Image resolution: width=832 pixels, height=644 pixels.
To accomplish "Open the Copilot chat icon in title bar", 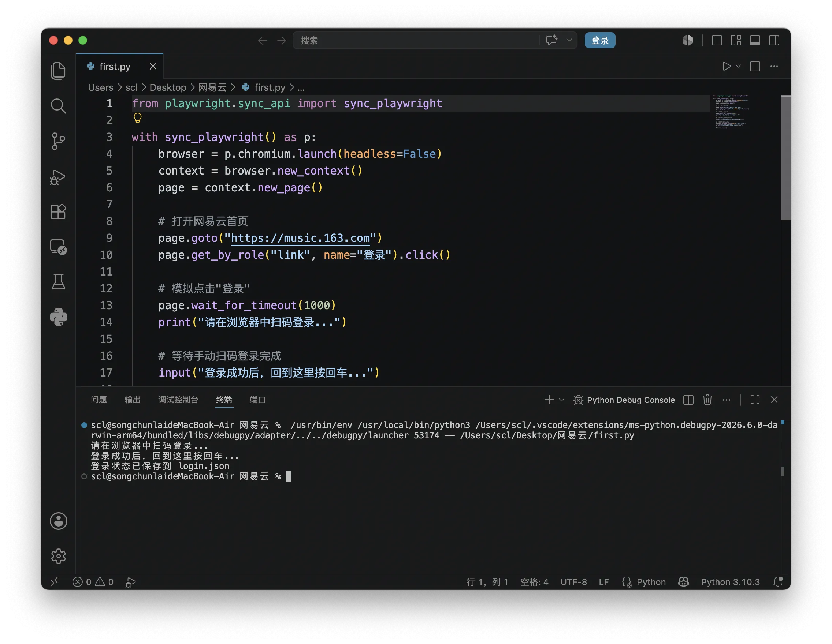I will (x=551, y=40).
